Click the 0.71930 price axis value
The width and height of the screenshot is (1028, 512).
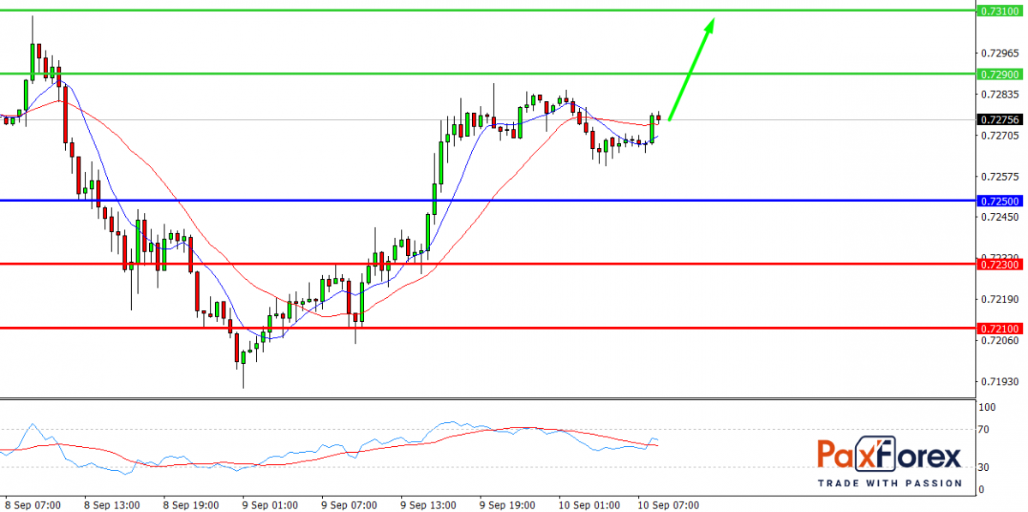click(x=1001, y=382)
